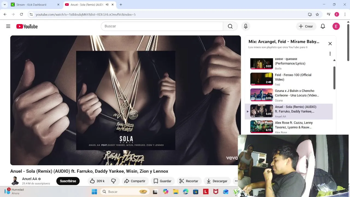Open Outlook from the taskbar
The height and width of the screenshot is (197, 350).
(226, 192)
